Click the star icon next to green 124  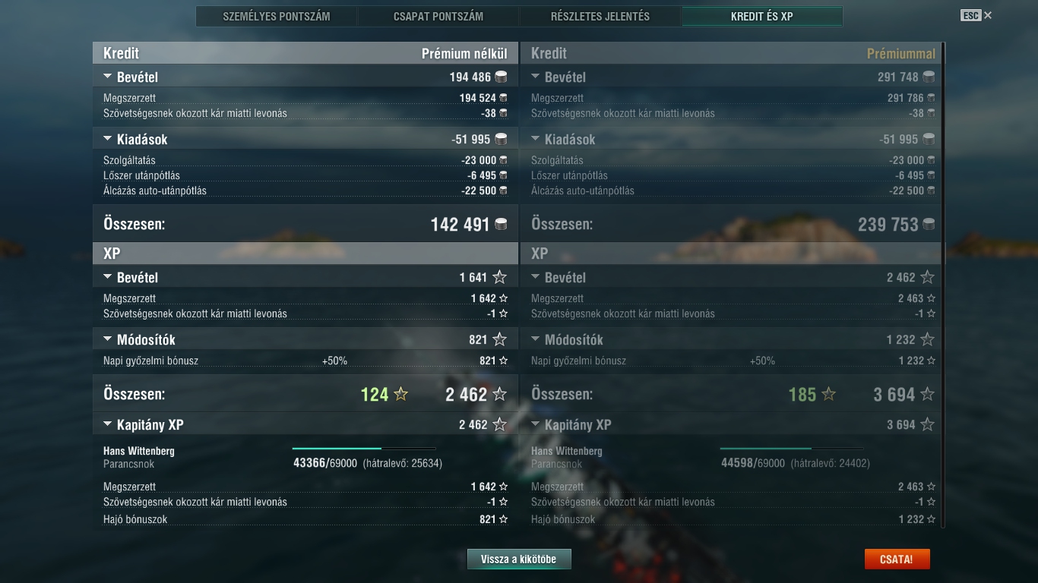(x=400, y=394)
